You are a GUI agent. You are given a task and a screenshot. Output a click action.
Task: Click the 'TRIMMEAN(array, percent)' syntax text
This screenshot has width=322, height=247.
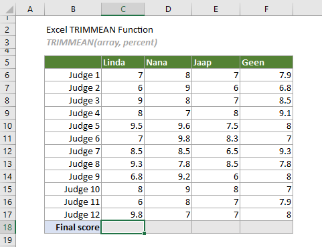(x=102, y=42)
